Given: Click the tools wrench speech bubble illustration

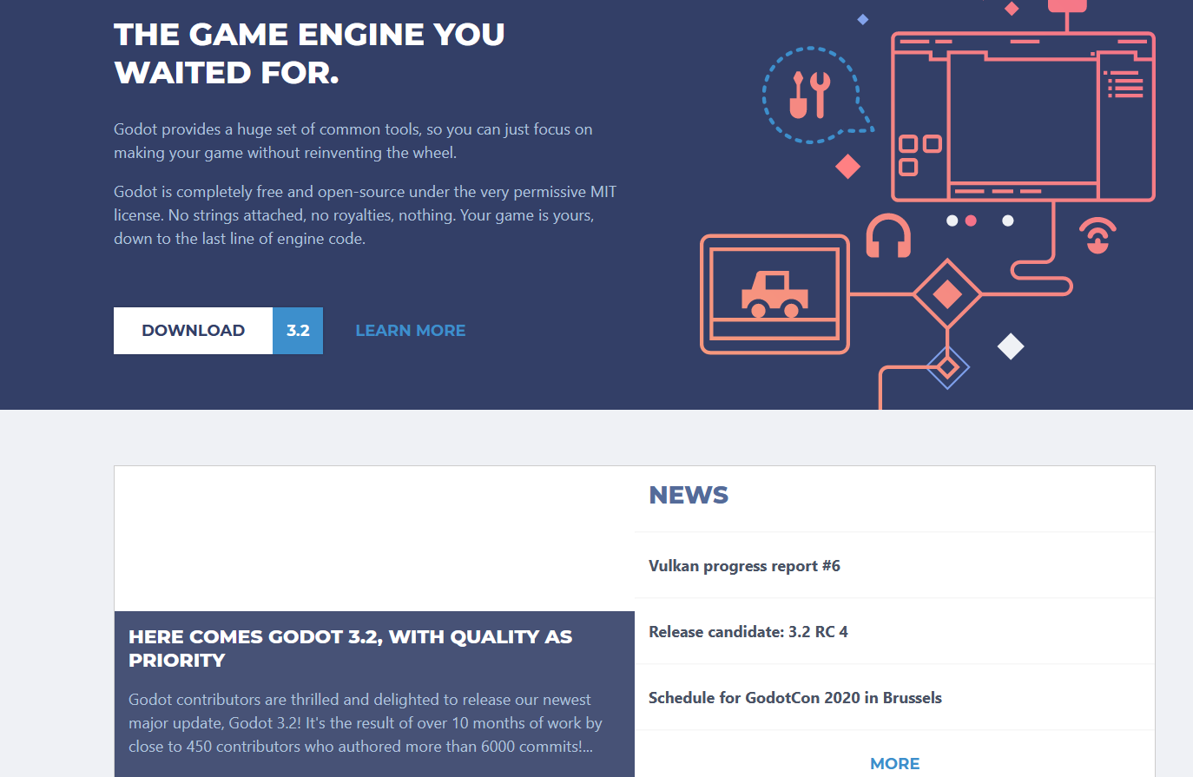Looking at the screenshot, I should coord(816,95).
